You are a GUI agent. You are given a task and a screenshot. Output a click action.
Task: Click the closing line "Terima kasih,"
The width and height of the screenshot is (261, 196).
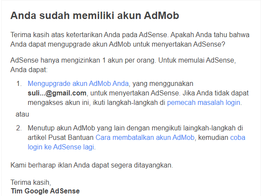31,182
